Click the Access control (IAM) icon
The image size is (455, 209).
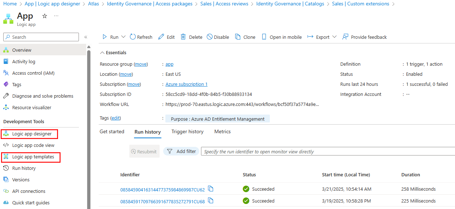click(x=6, y=73)
